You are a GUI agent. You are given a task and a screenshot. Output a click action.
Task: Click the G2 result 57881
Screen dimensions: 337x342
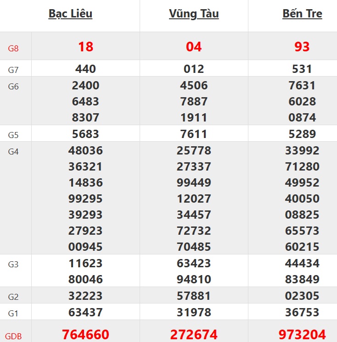point(194,296)
